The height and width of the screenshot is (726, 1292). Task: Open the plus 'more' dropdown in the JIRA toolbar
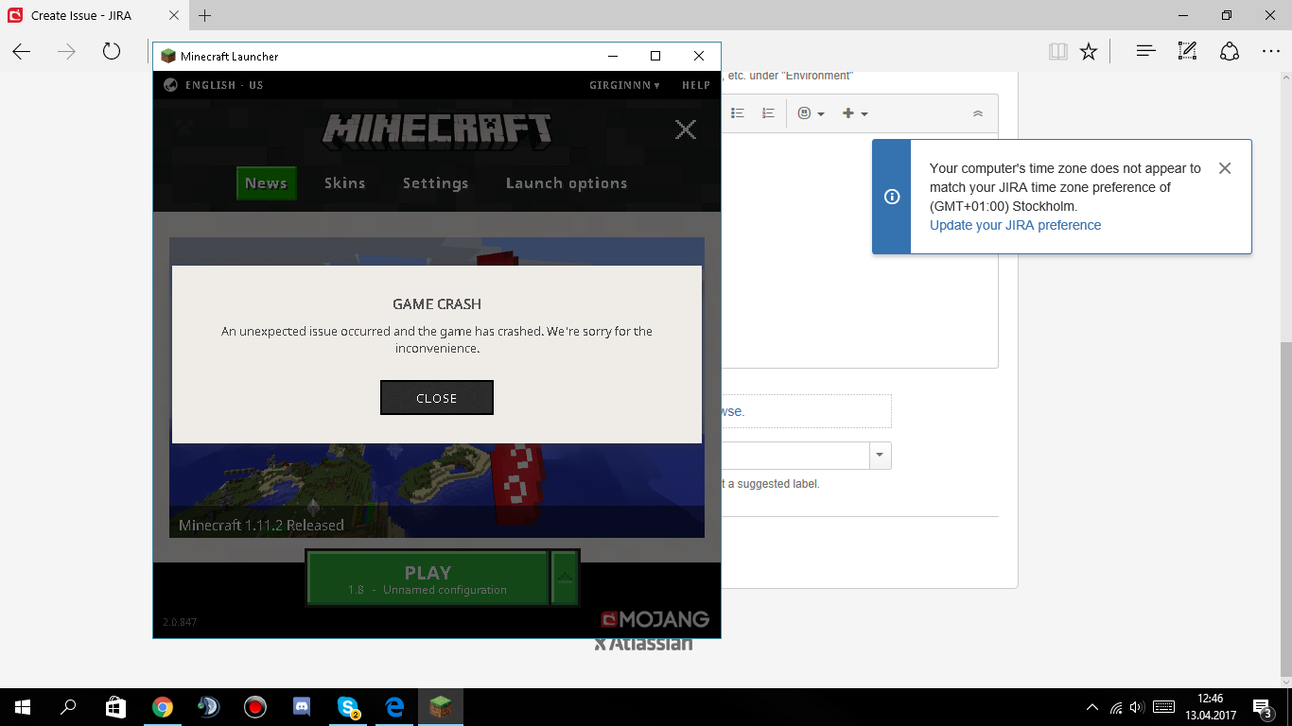(855, 113)
